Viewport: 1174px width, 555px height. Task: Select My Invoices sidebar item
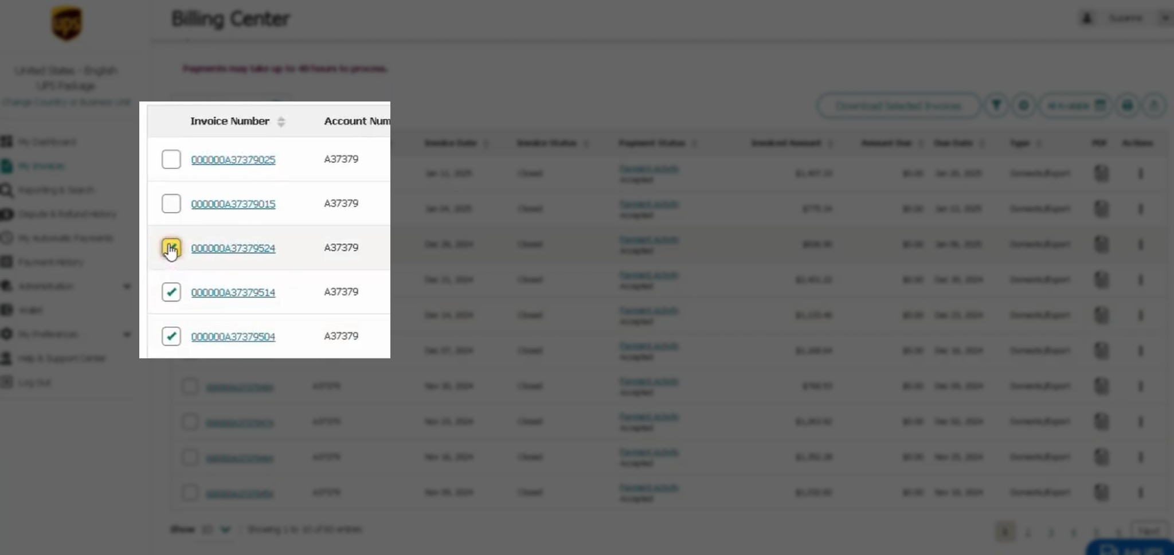[x=41, y=166]
